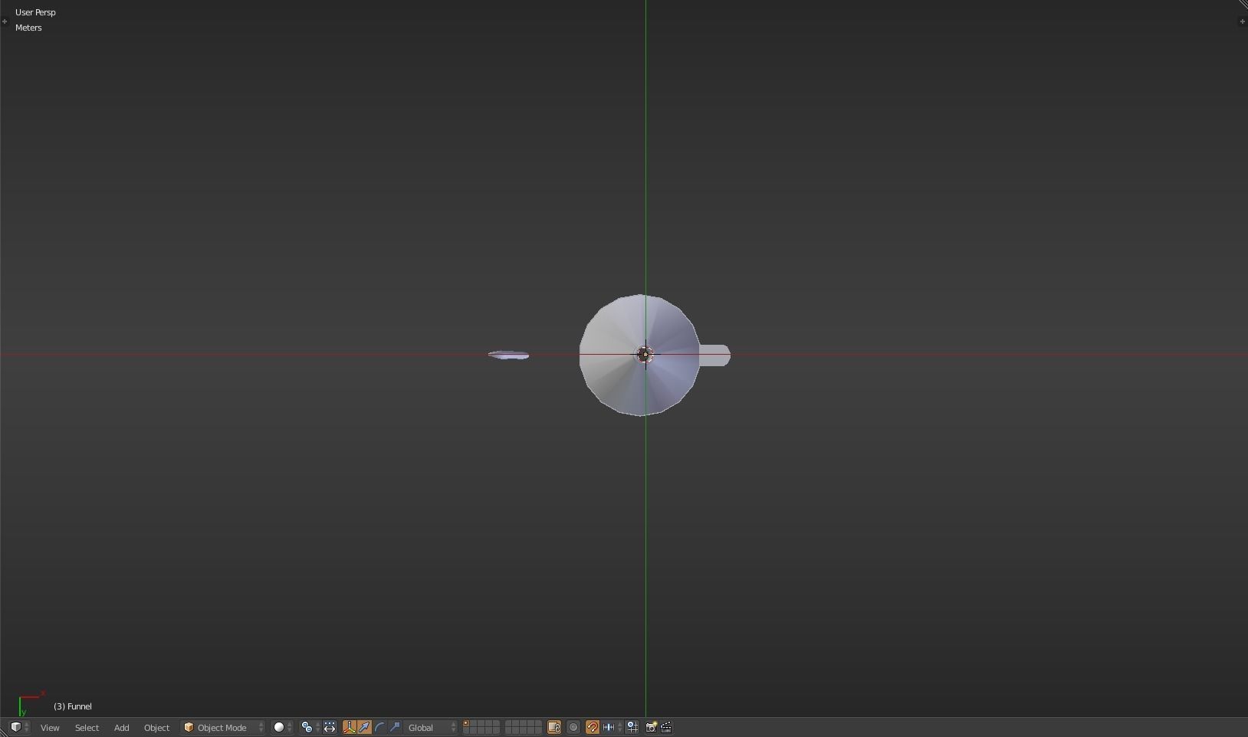Screen dimensions: 1248x737
Task: Click the User Persp view label
Action: (35, 12)
